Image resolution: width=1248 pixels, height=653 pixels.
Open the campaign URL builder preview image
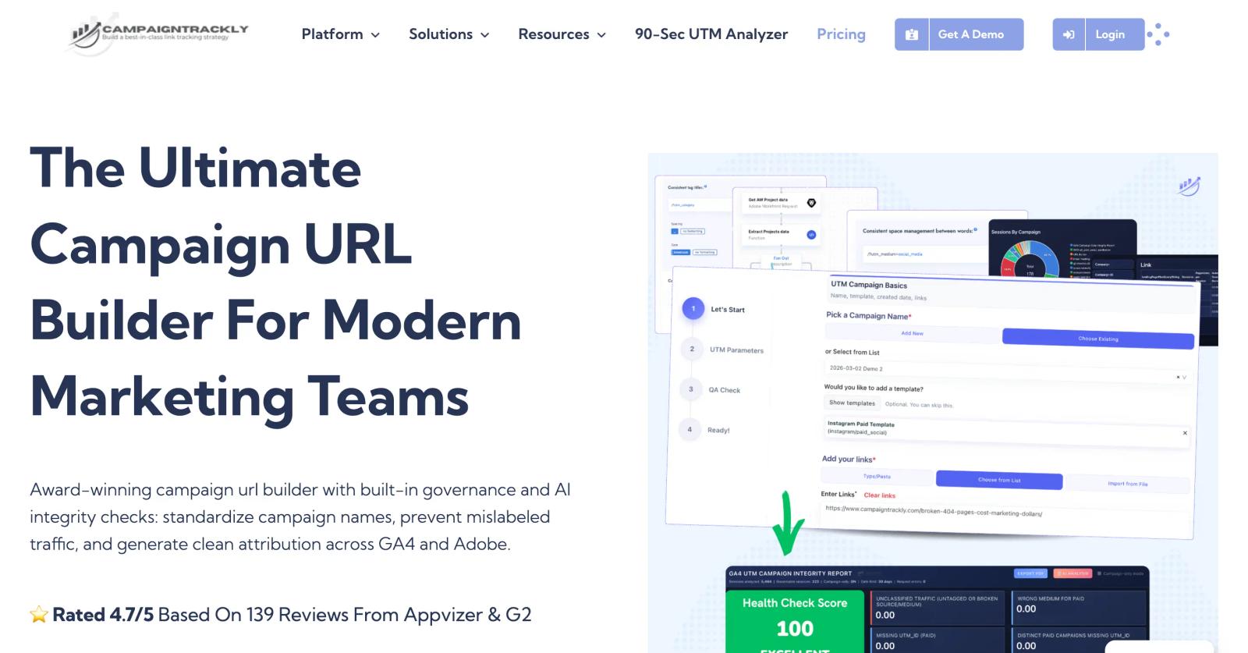click(x=933, y=403)
